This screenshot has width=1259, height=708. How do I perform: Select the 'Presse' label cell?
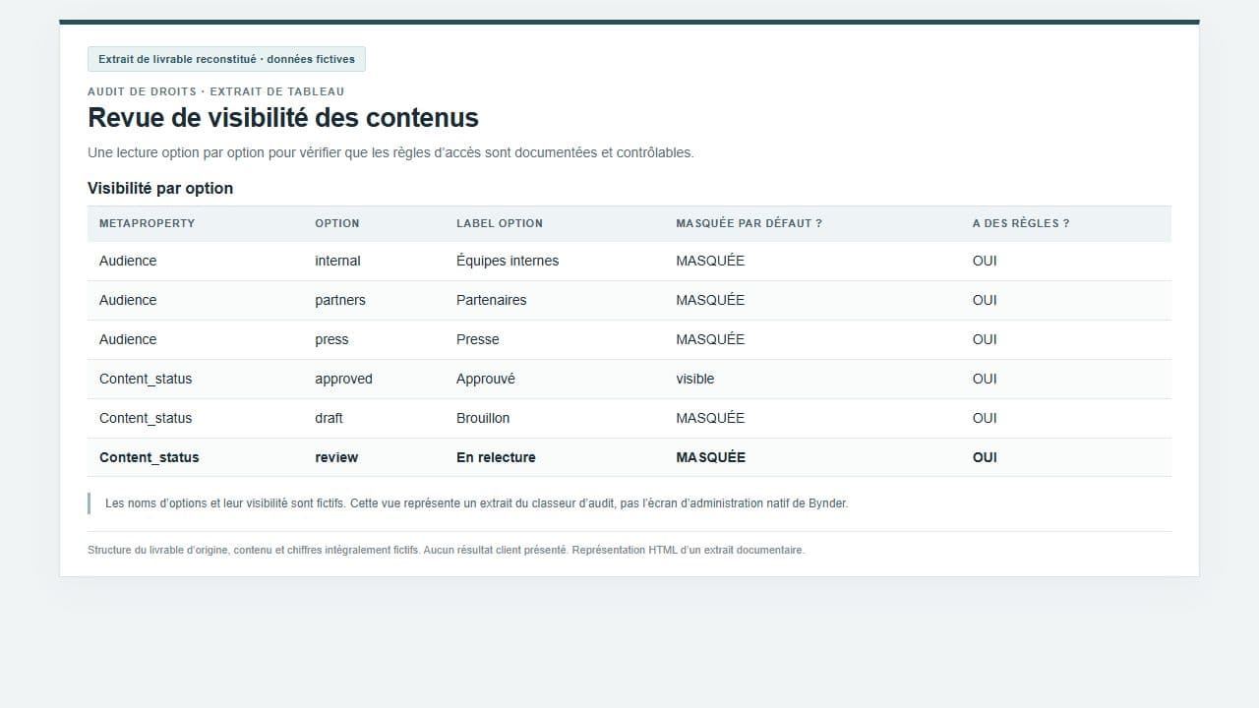478,339
